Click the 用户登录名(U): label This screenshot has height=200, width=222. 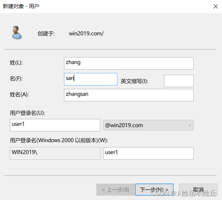[27, 113]
